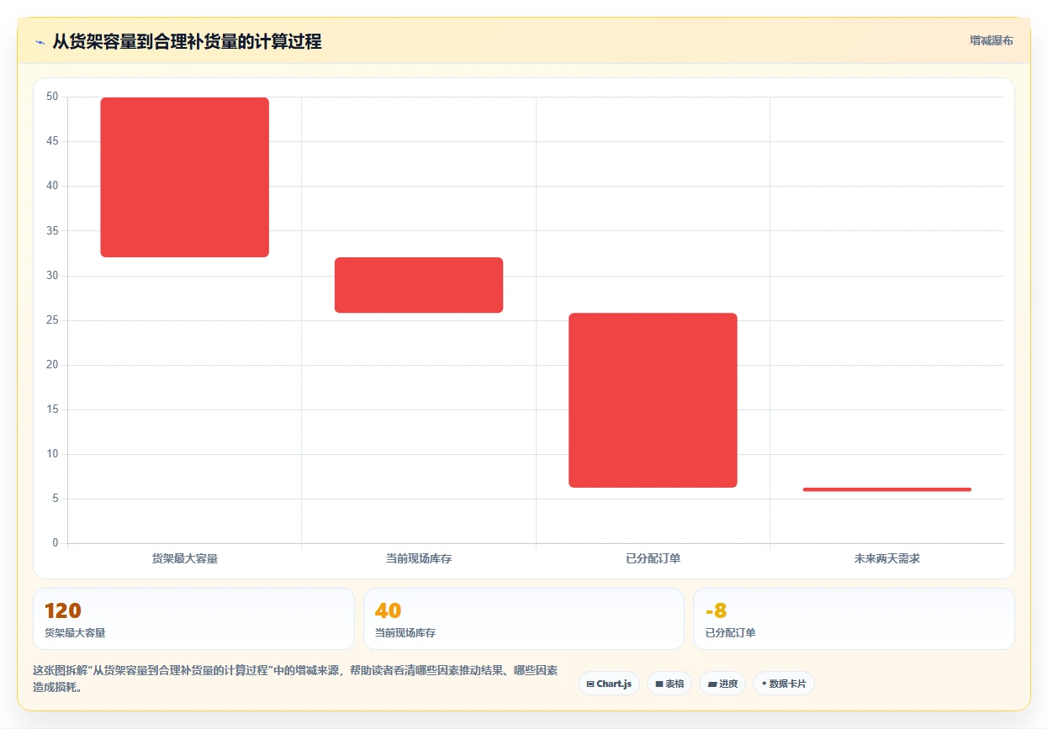Open the 40 当前现场库存 data card
The width and height of the screenshot is (1048, 729).
[524, 619]
